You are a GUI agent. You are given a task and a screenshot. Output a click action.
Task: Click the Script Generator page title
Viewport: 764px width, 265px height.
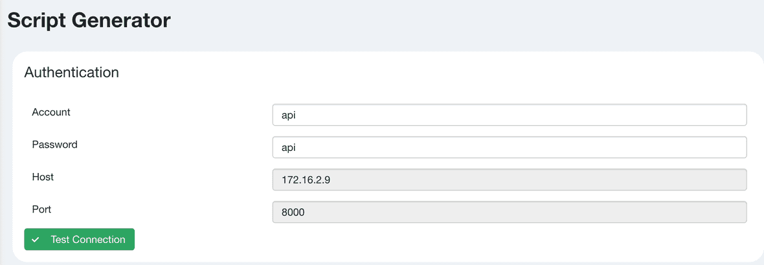pyautogui.click(x=89, y=20)
